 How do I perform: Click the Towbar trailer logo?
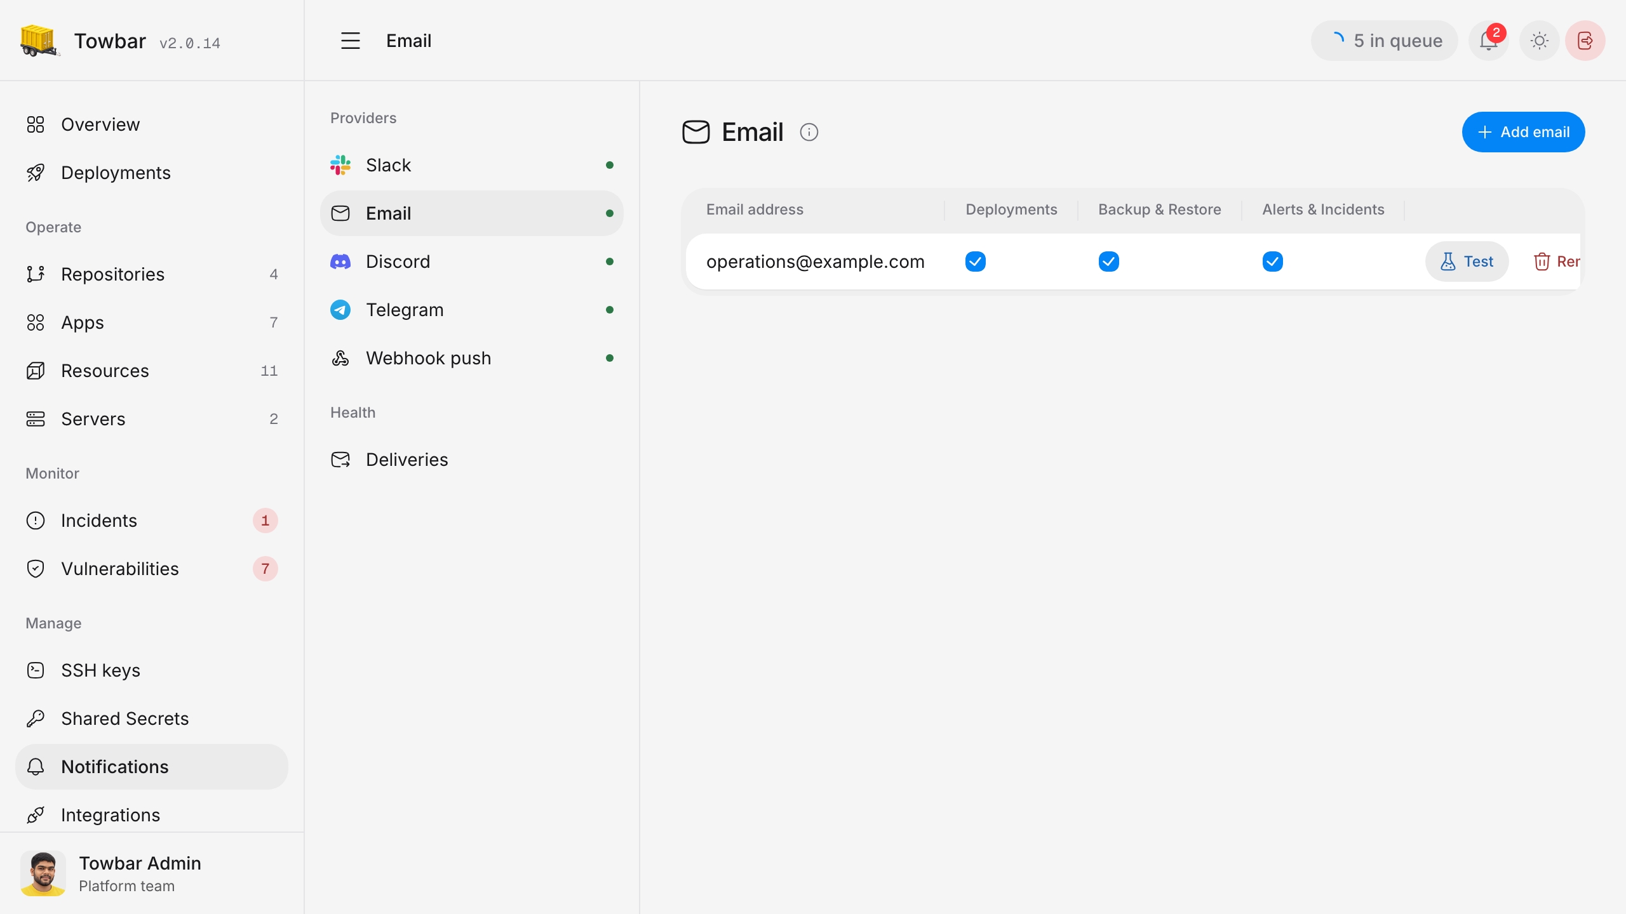tap(39, 41)
